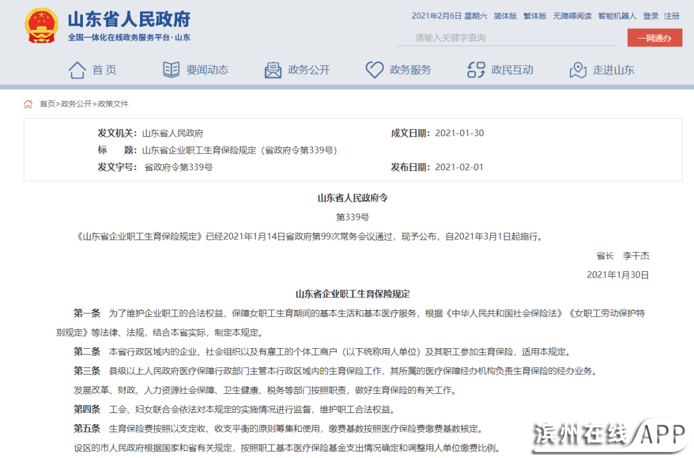The image size is (694, 458).
Task: Switch to 简体版 language
Action: pos(504,16)
